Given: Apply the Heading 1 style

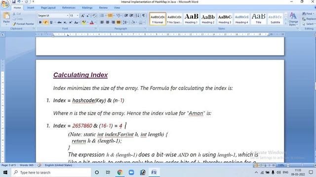Looking at the screenshot, I should (x=191, y=19).
